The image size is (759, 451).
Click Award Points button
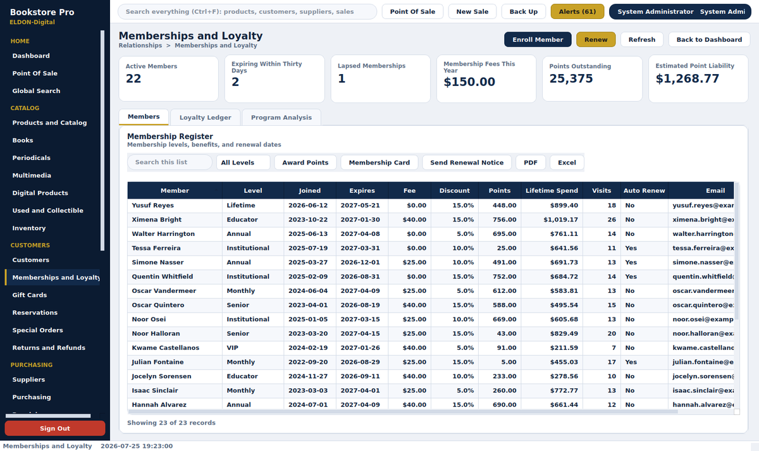[x=305, y=163]
